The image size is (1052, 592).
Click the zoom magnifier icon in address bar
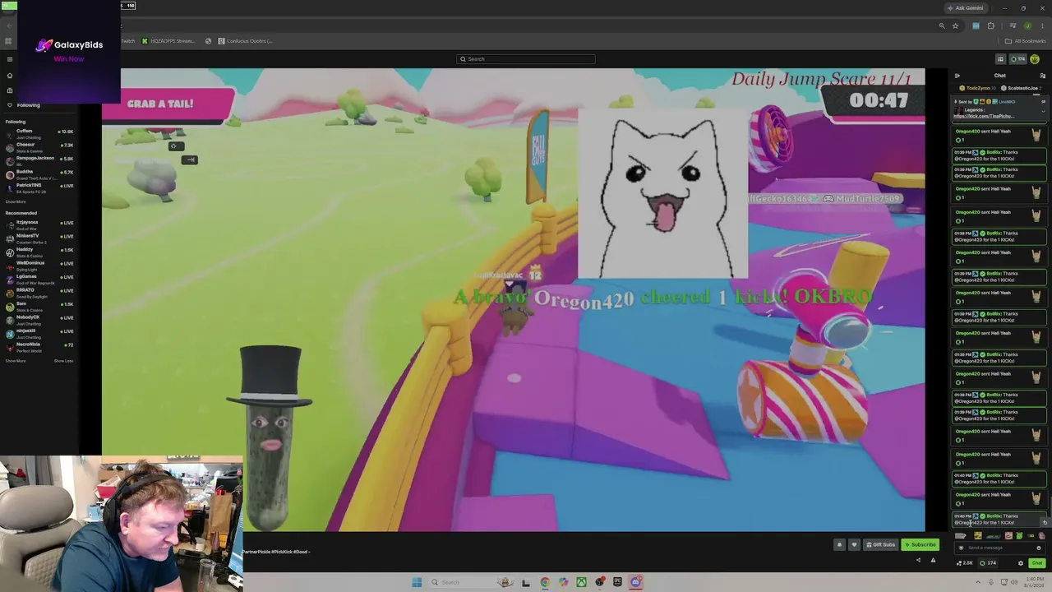tap(942, 26)
